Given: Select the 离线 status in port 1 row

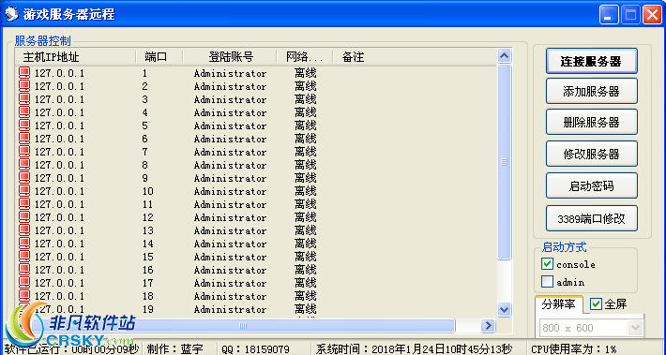Looking at the screenshot, I should click(306, 73).
